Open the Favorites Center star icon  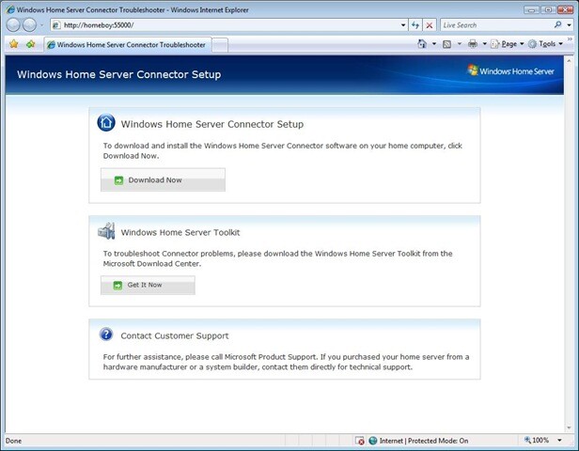click(14, 44)
